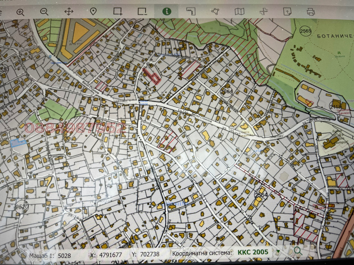
Task: Click the X coordinate value 4791677
Action: pyautogui.click(x=111, y=255)
